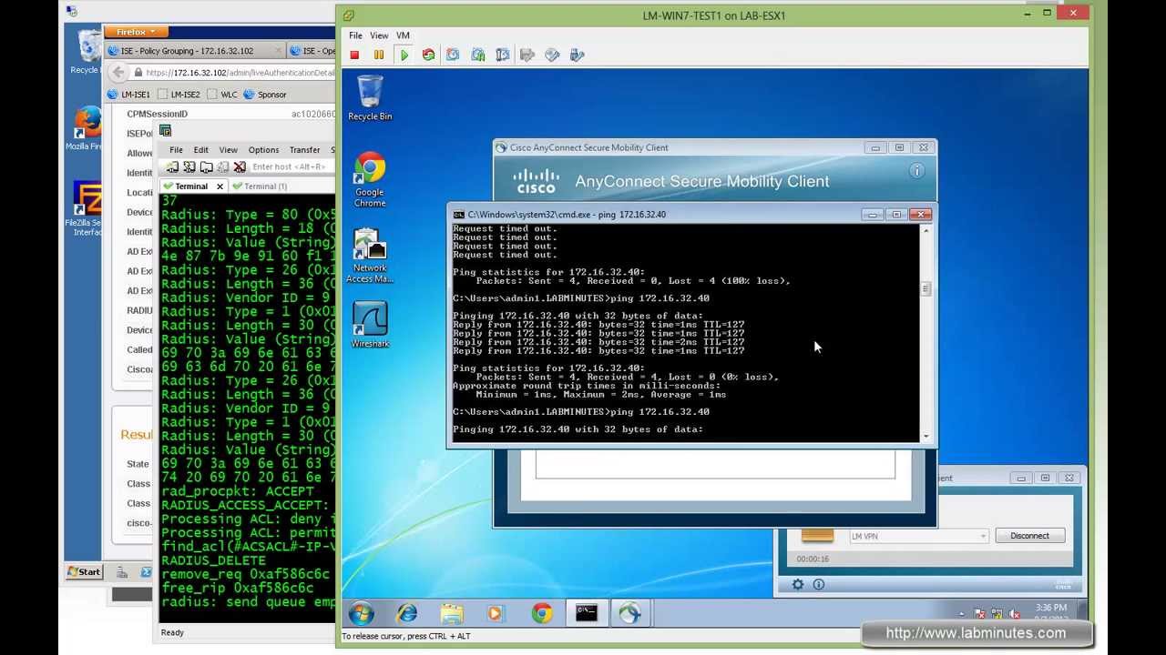Show hidden tray icons arrow in the VM taskbar
The image size is (1166, 655).
click(x=962, y=614)
